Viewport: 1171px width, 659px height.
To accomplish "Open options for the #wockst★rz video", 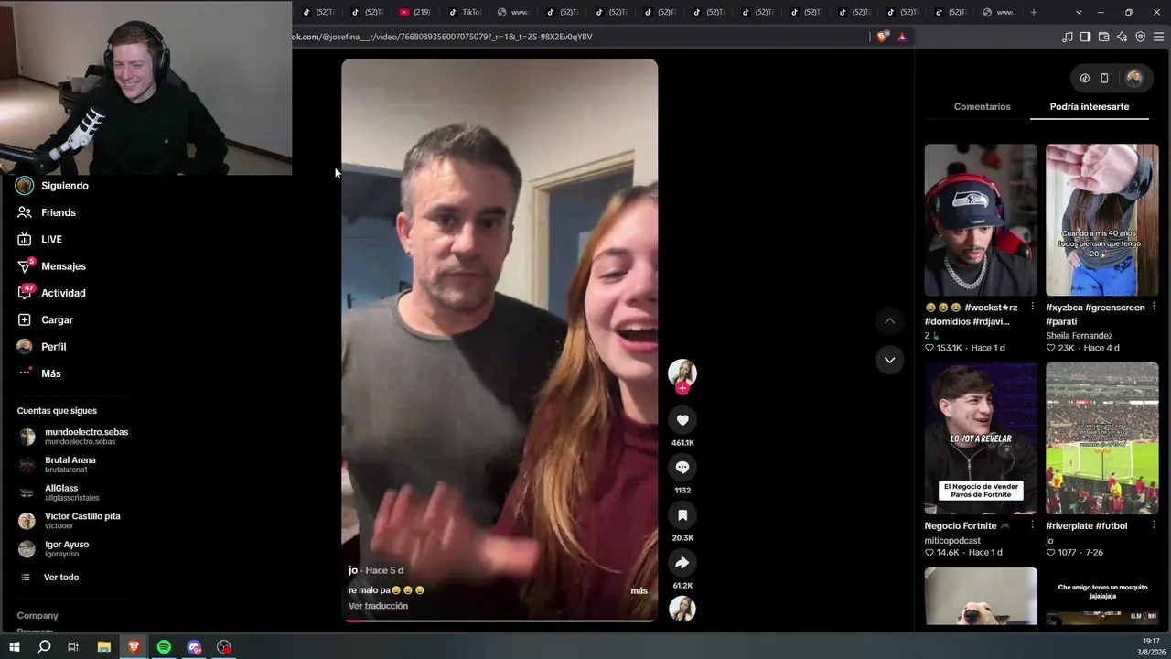I will coord(1032,307).
